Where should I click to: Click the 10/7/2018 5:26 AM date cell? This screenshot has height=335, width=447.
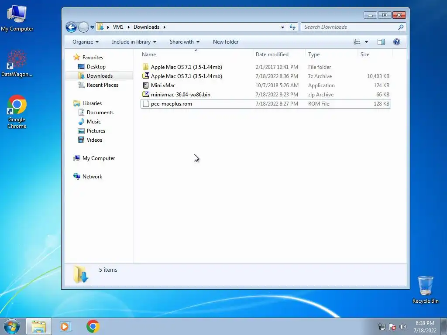[277, 85]
